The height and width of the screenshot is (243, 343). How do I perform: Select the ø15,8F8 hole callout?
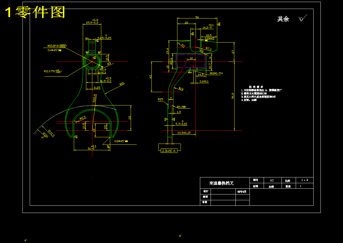(57, 46)
